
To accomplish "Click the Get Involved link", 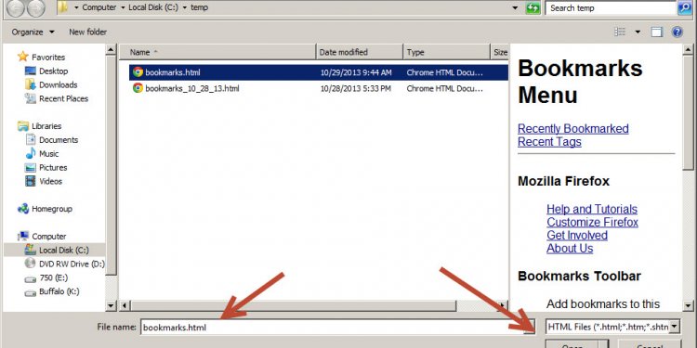I will (x=577, y=236).
